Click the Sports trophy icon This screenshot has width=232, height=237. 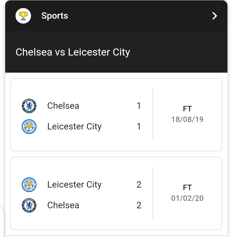click(23, 15)
